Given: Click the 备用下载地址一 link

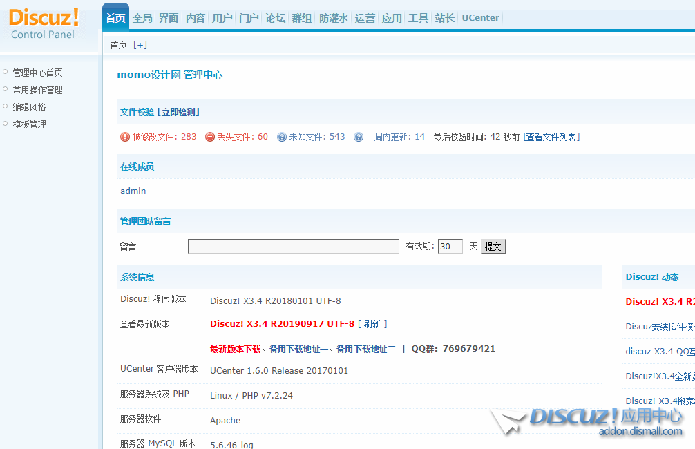Looking at the screenshot, I should pyautogui.click(x=299, y=350).
